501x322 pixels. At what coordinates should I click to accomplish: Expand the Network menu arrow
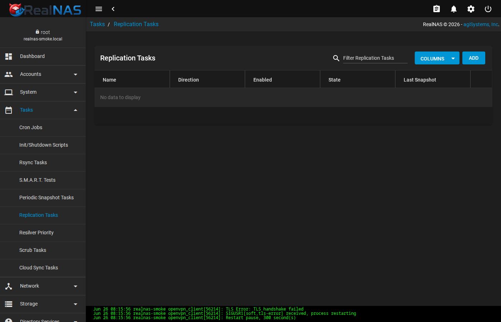click(76, 286)
